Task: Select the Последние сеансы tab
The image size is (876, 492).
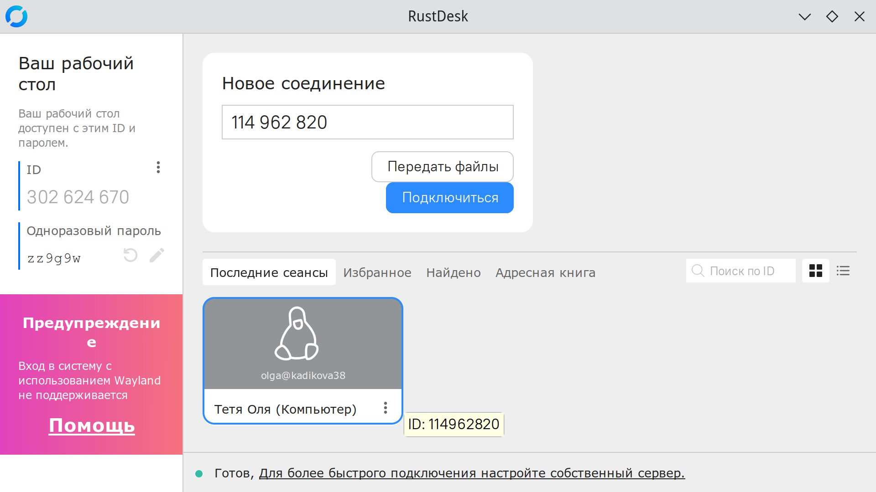Action: [269, 272]
